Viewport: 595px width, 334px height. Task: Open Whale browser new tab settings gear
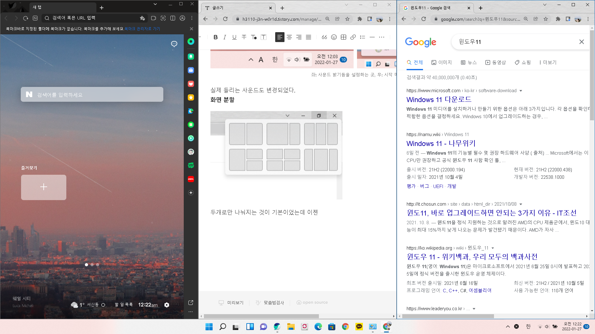(x=167, y=305)
